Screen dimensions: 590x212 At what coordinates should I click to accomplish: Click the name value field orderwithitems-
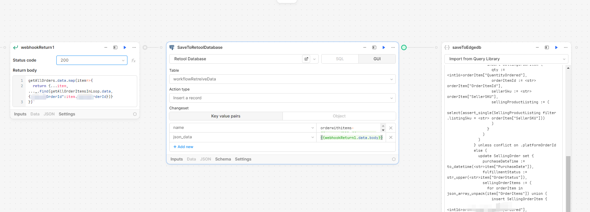(x=349, y=128)
